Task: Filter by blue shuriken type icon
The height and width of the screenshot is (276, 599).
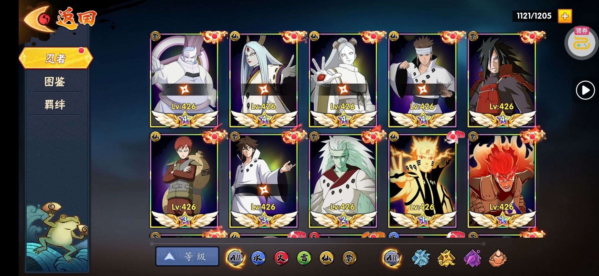Action: [x=421, y=258]
